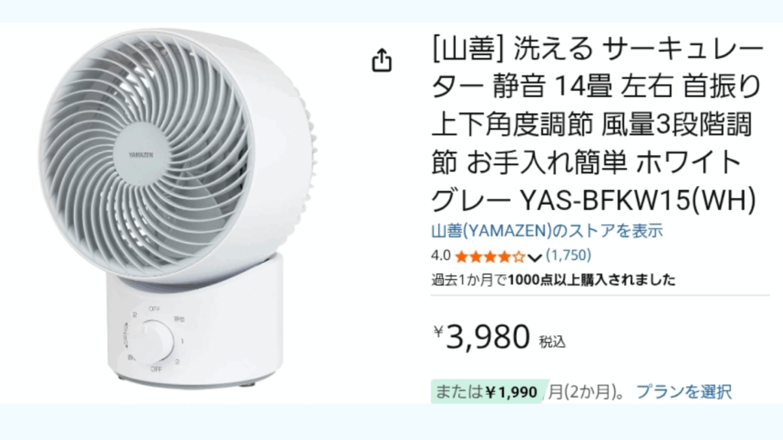Expand the star rating dropdown chevron
The image size is (783, 440).
pos(534,257)
